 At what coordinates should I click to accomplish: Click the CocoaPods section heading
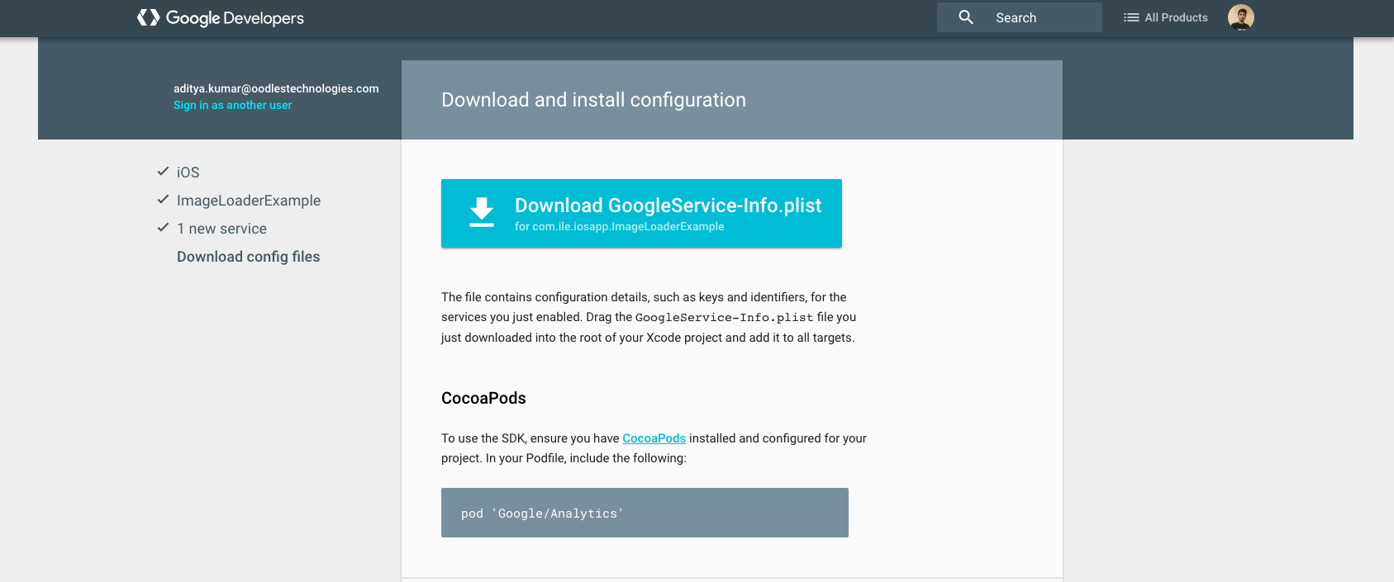[483, 398]
